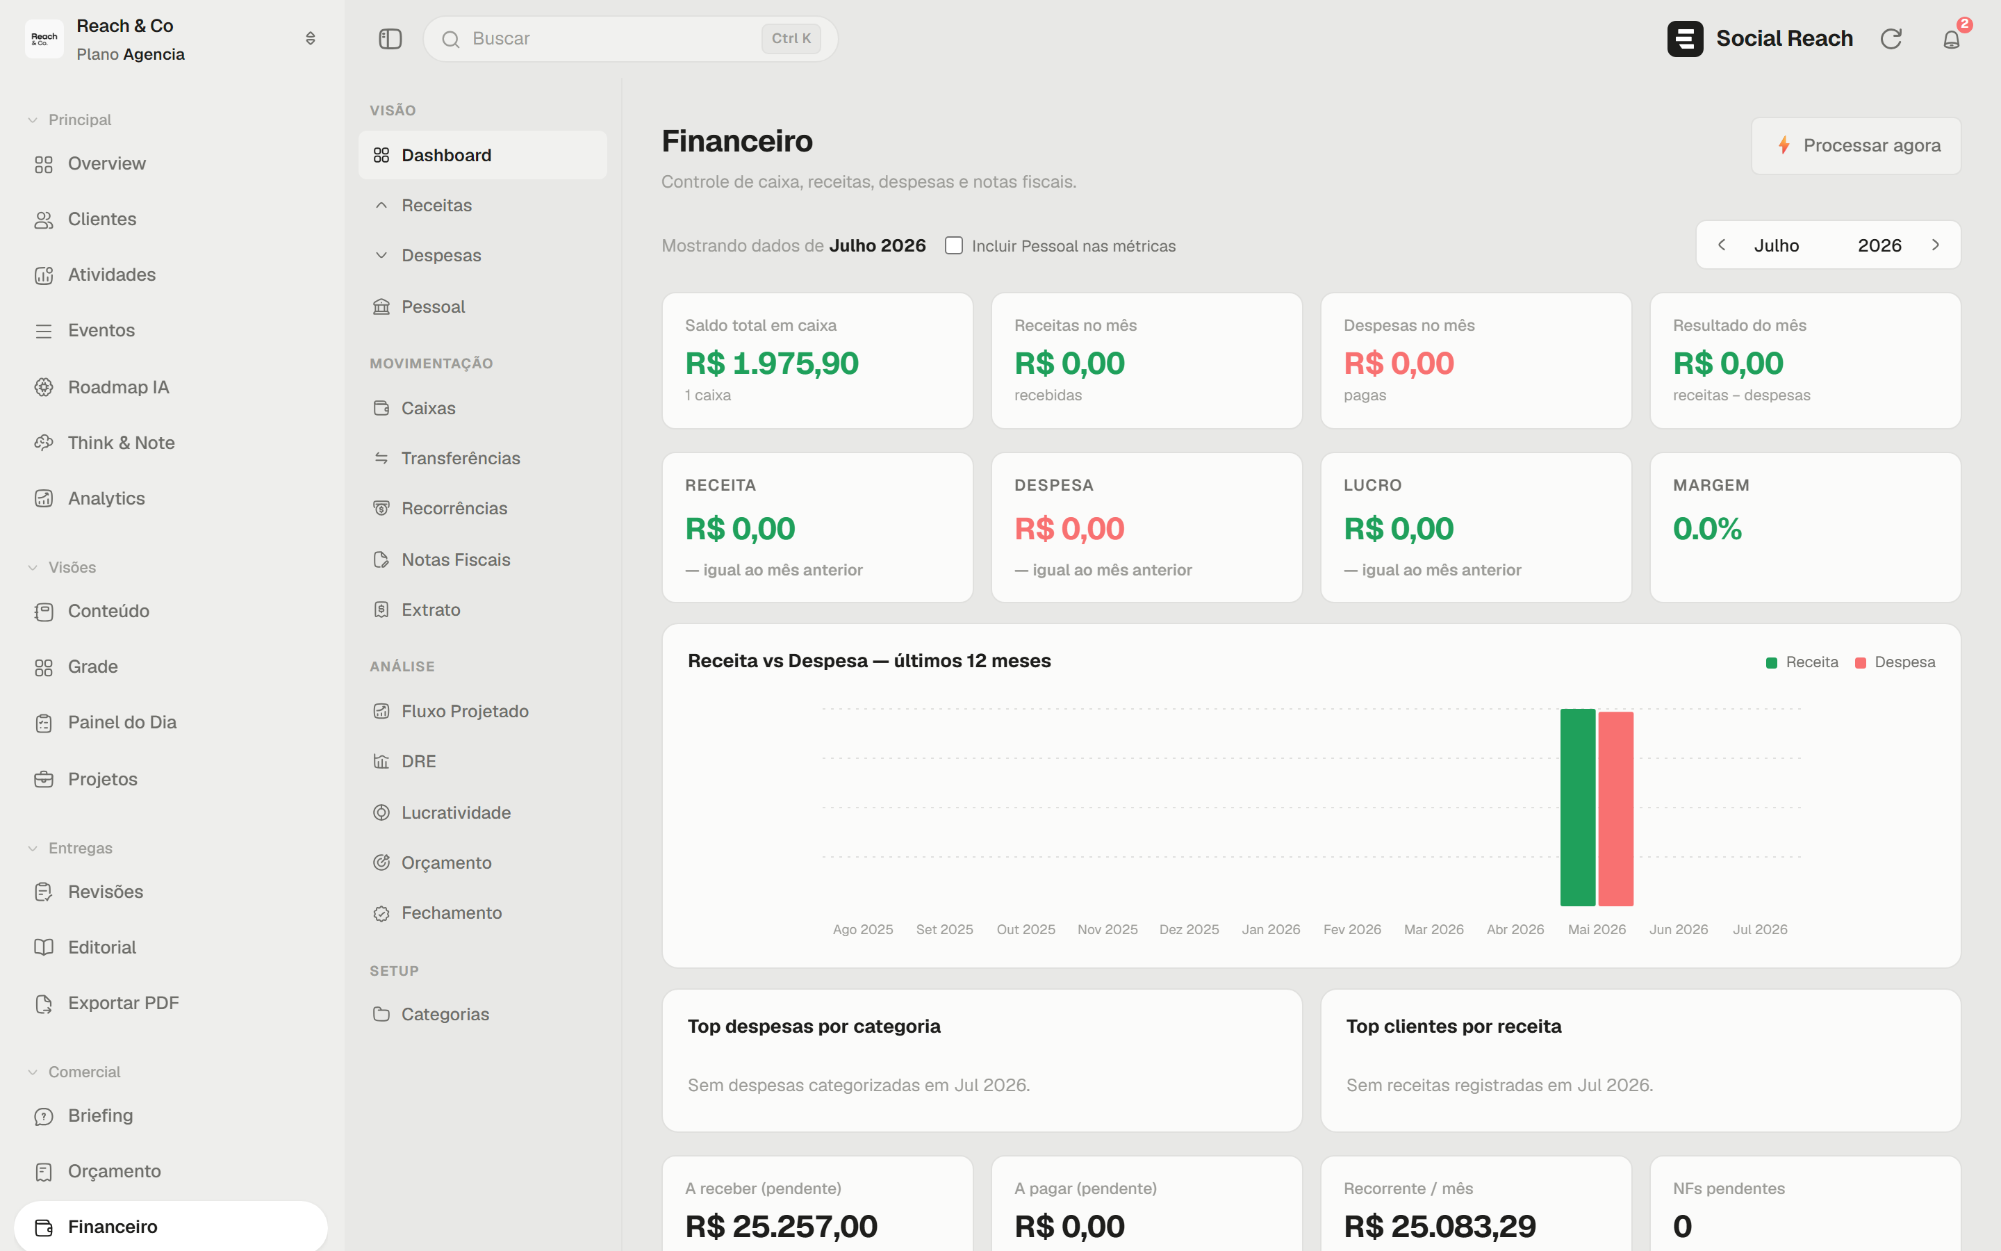Click Extrato receipt icon
This screenshot has height=1251, width=2001.
point(381,610)
